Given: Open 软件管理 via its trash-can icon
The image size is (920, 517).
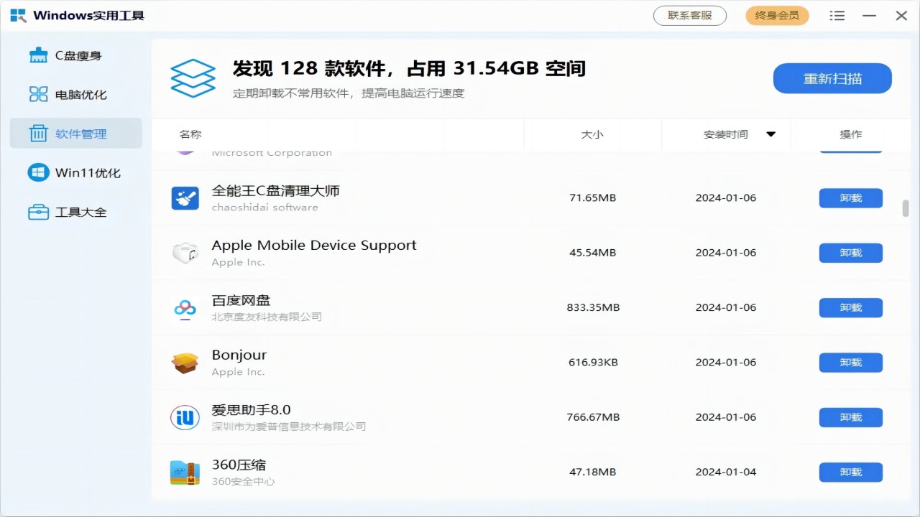Looking at the screenshot, I should (x=38, y=133).
